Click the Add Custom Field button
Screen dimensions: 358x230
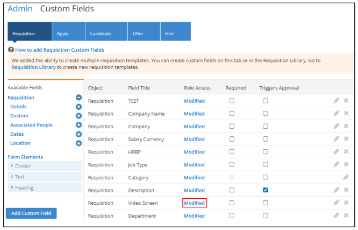click(x=31, y=213)
